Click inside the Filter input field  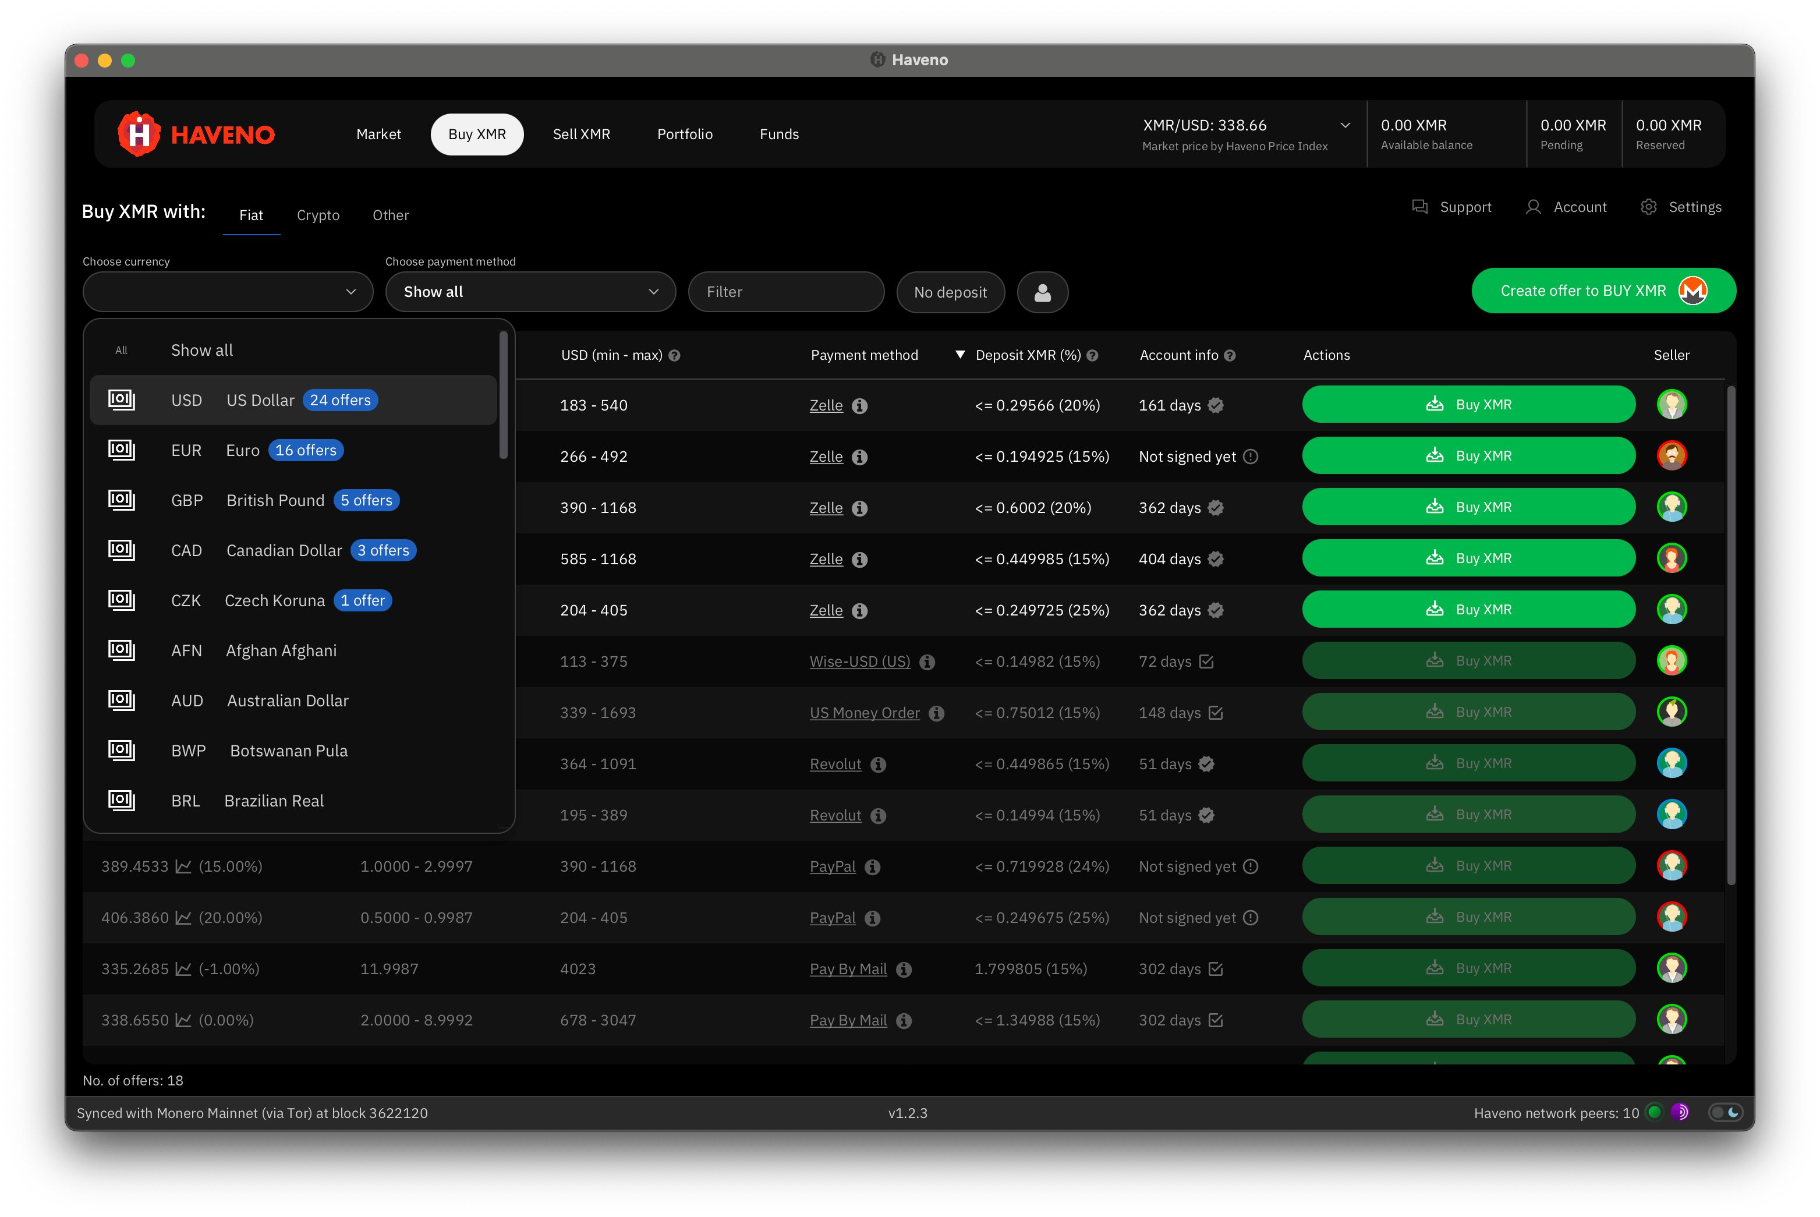tap(786, 291)
